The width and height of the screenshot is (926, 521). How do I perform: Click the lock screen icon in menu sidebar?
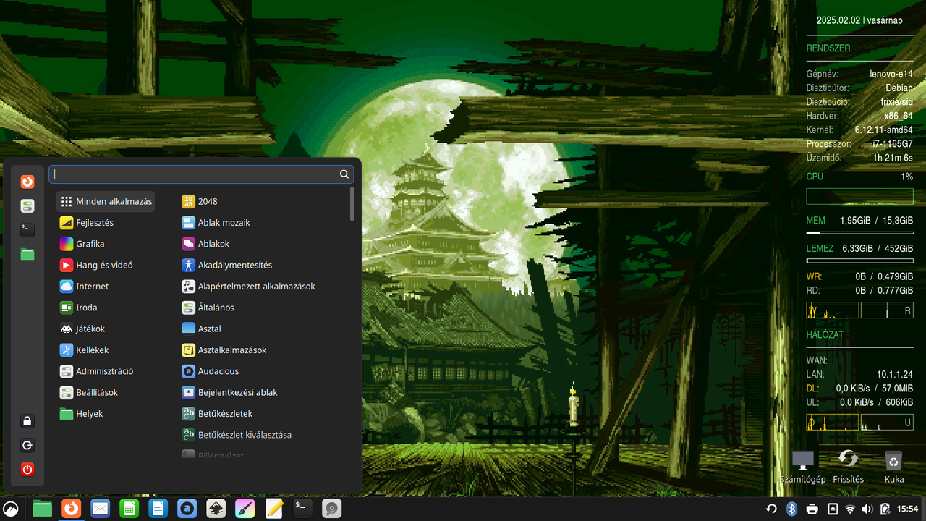pyautogui.click(x=27, y=421)
